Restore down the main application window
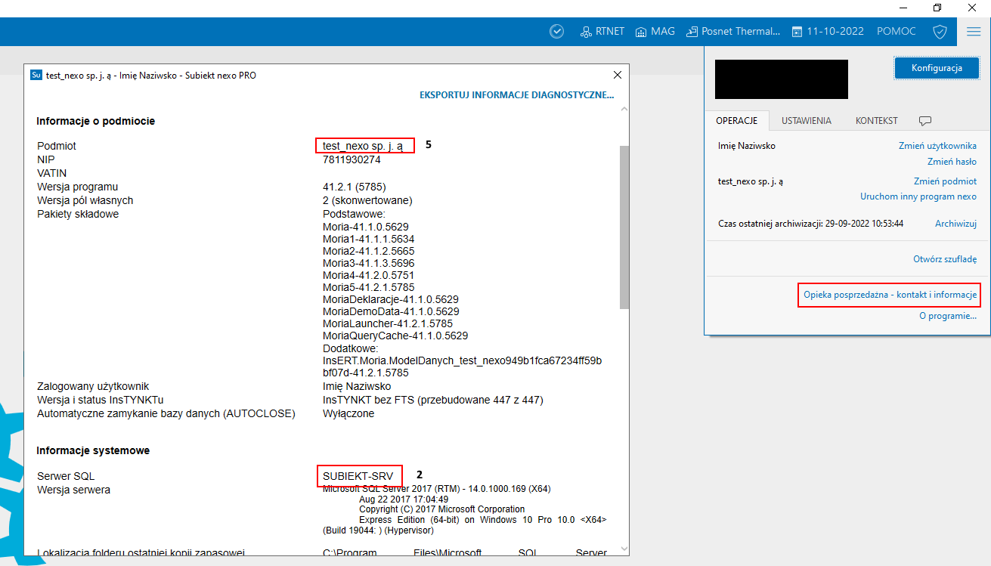Image resolution: width=991 pixels, height=566 pixels. tap(937, 8)
